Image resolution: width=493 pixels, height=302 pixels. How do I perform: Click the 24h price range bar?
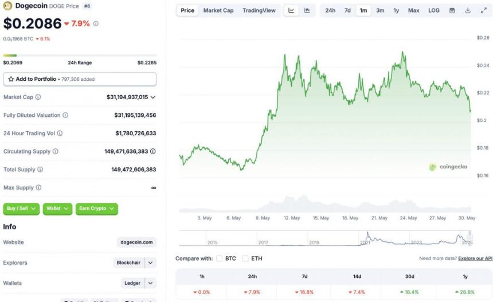80,56
